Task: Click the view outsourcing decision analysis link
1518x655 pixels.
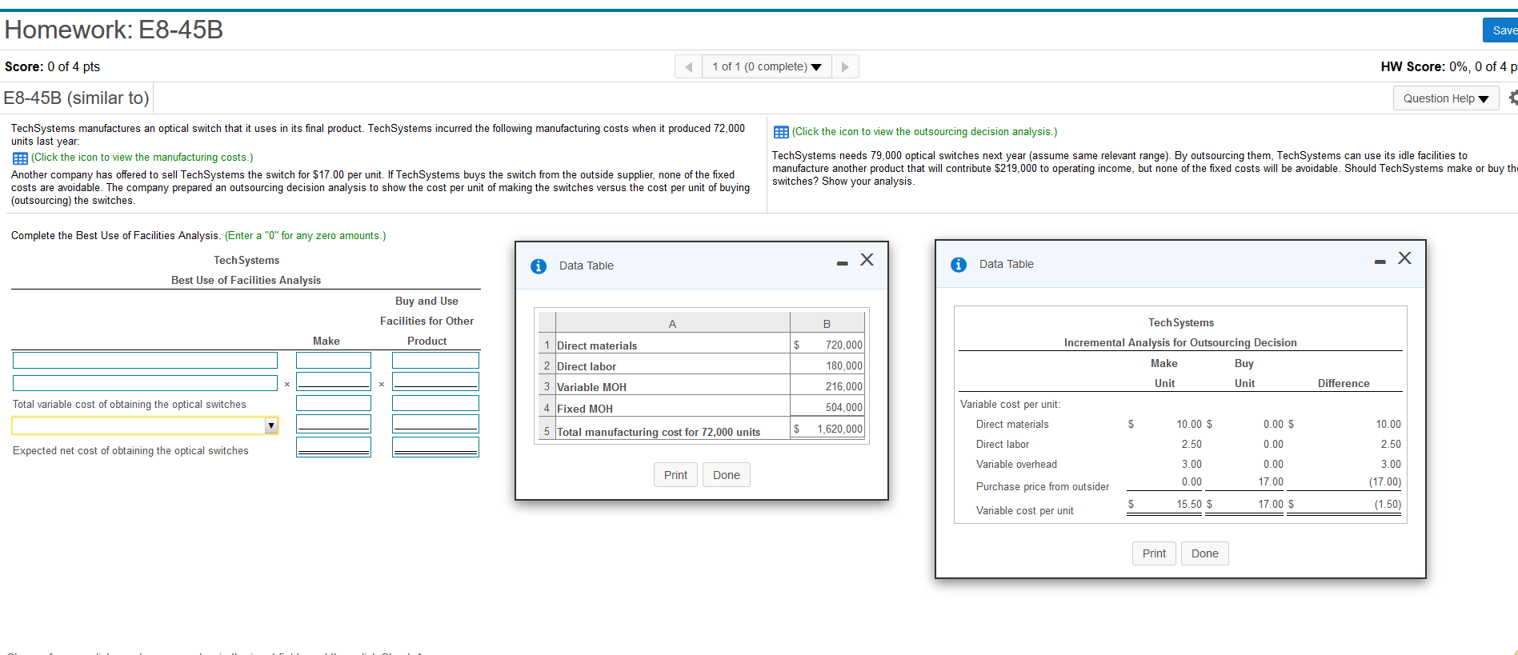Action: click(x=924, y=132)
